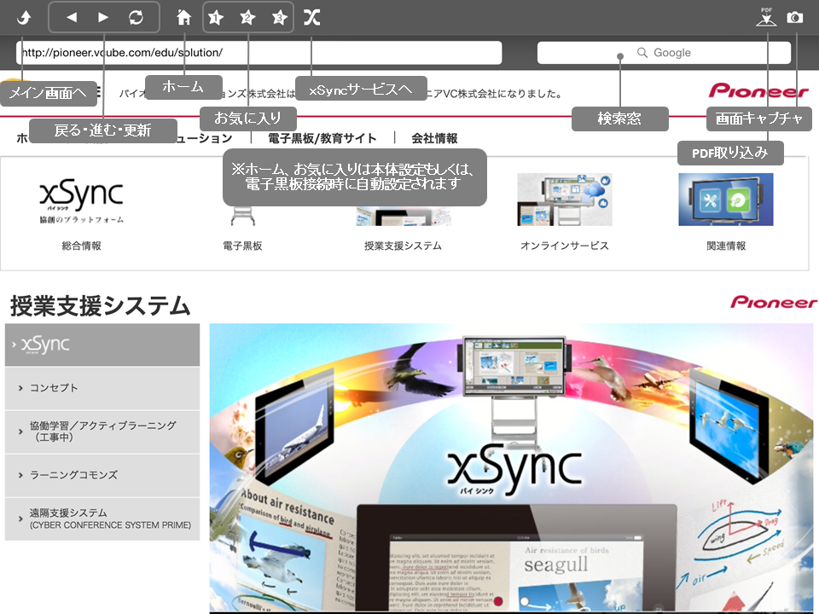Open favorite bookmark star 1

[216, 17]
